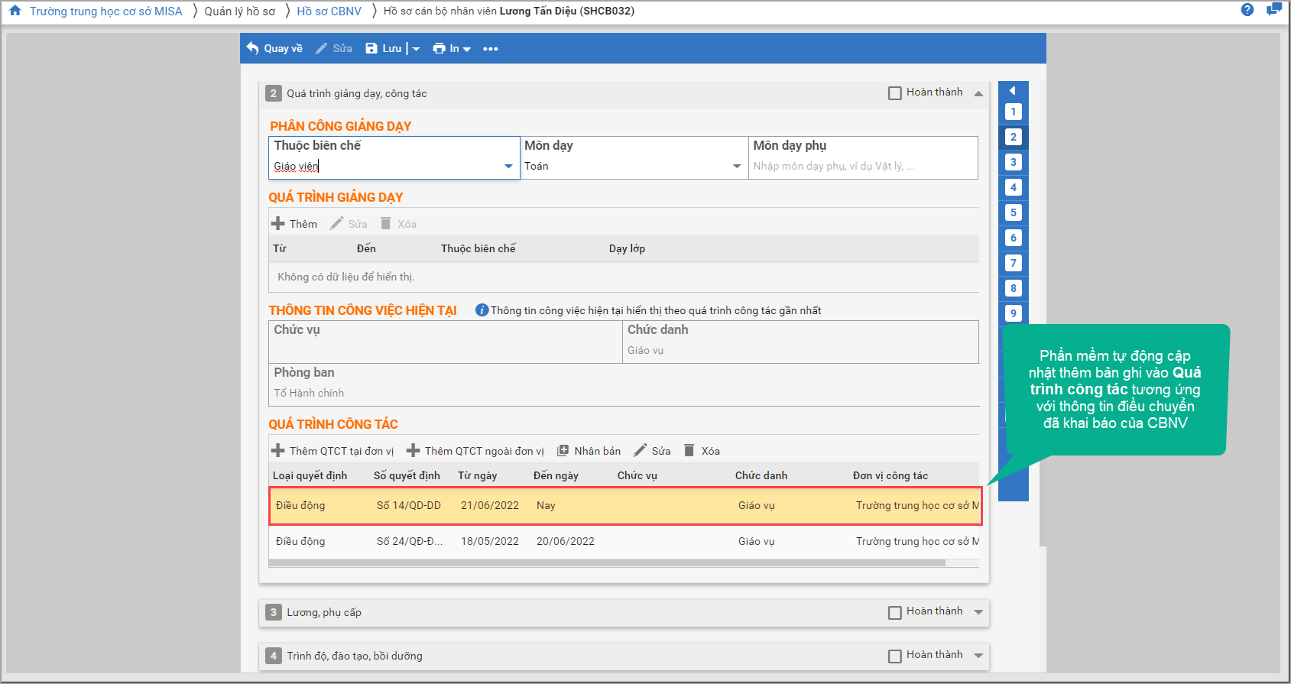
Task: Click Thêm QTCT tại đơn vị button
Action: [333, 451]
